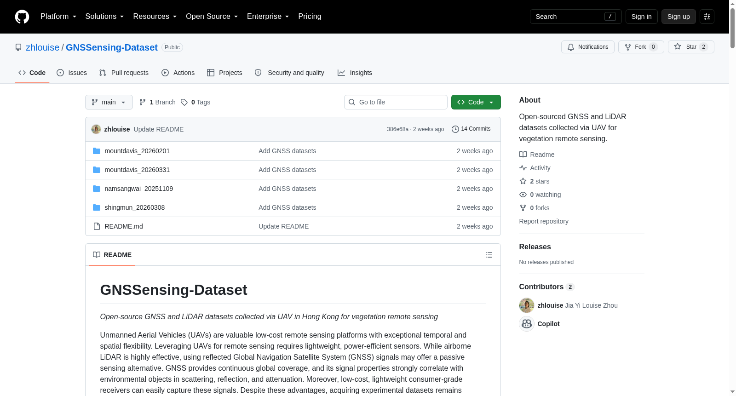
Task: Click zhlouise avatar in Contributors
Action: [x=527, y=305]
